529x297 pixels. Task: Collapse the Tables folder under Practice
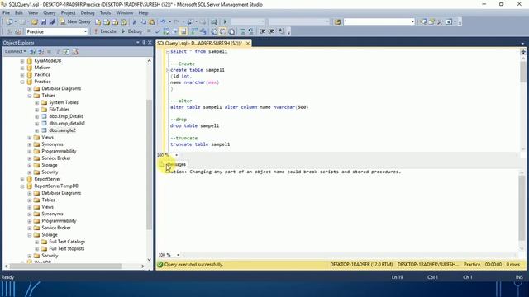(30, 96)
